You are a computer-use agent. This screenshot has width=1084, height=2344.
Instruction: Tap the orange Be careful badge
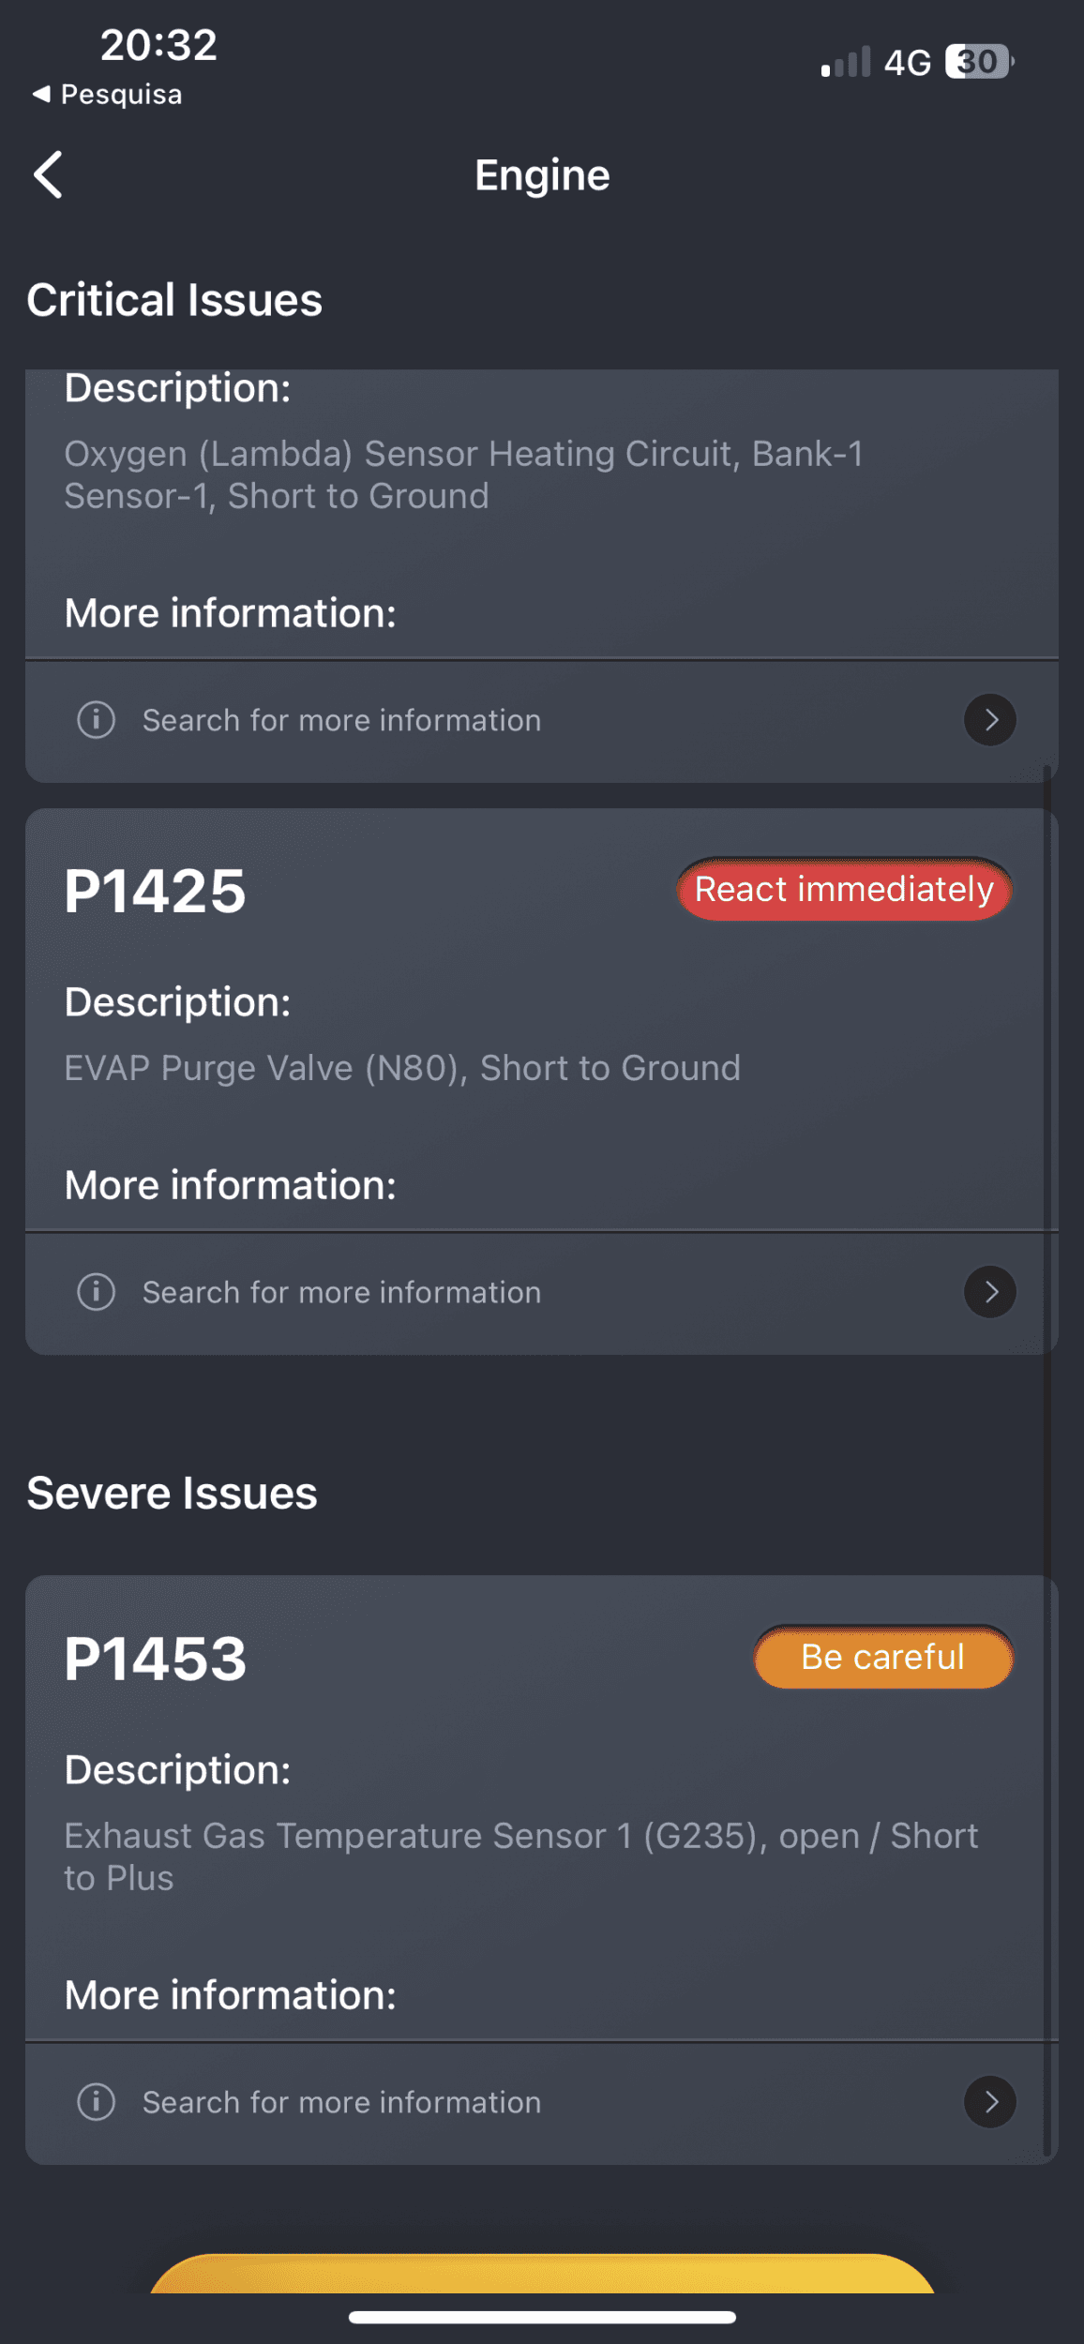click(883, 1657)
